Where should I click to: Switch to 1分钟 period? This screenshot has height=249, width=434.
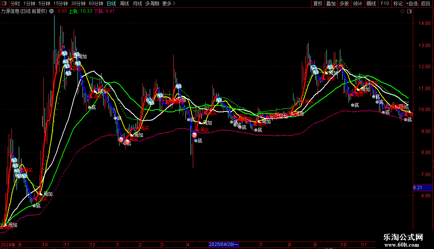(x=29, y=3)
